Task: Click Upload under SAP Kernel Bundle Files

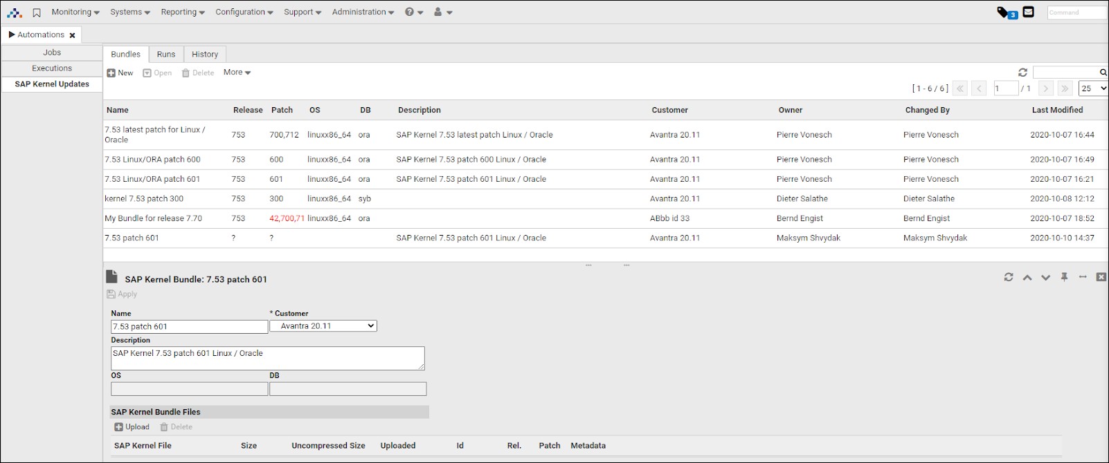Action: tap(132, 427)
